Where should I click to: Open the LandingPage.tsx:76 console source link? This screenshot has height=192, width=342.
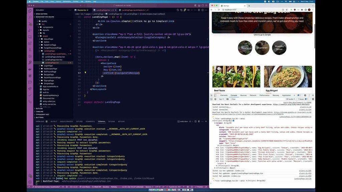tap(303, 179)
